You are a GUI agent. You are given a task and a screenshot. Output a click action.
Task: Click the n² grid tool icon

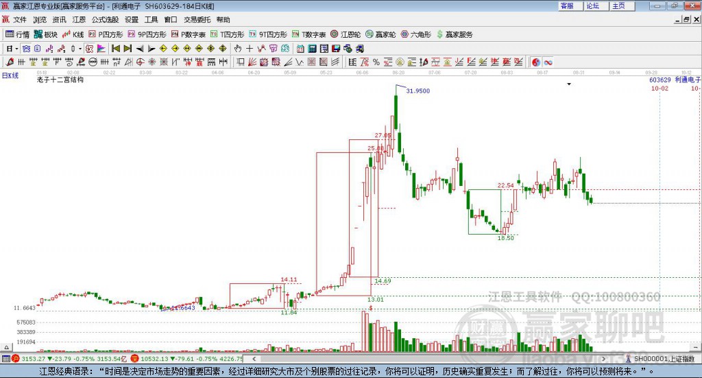pyautogui.click(x=117, y=62)
